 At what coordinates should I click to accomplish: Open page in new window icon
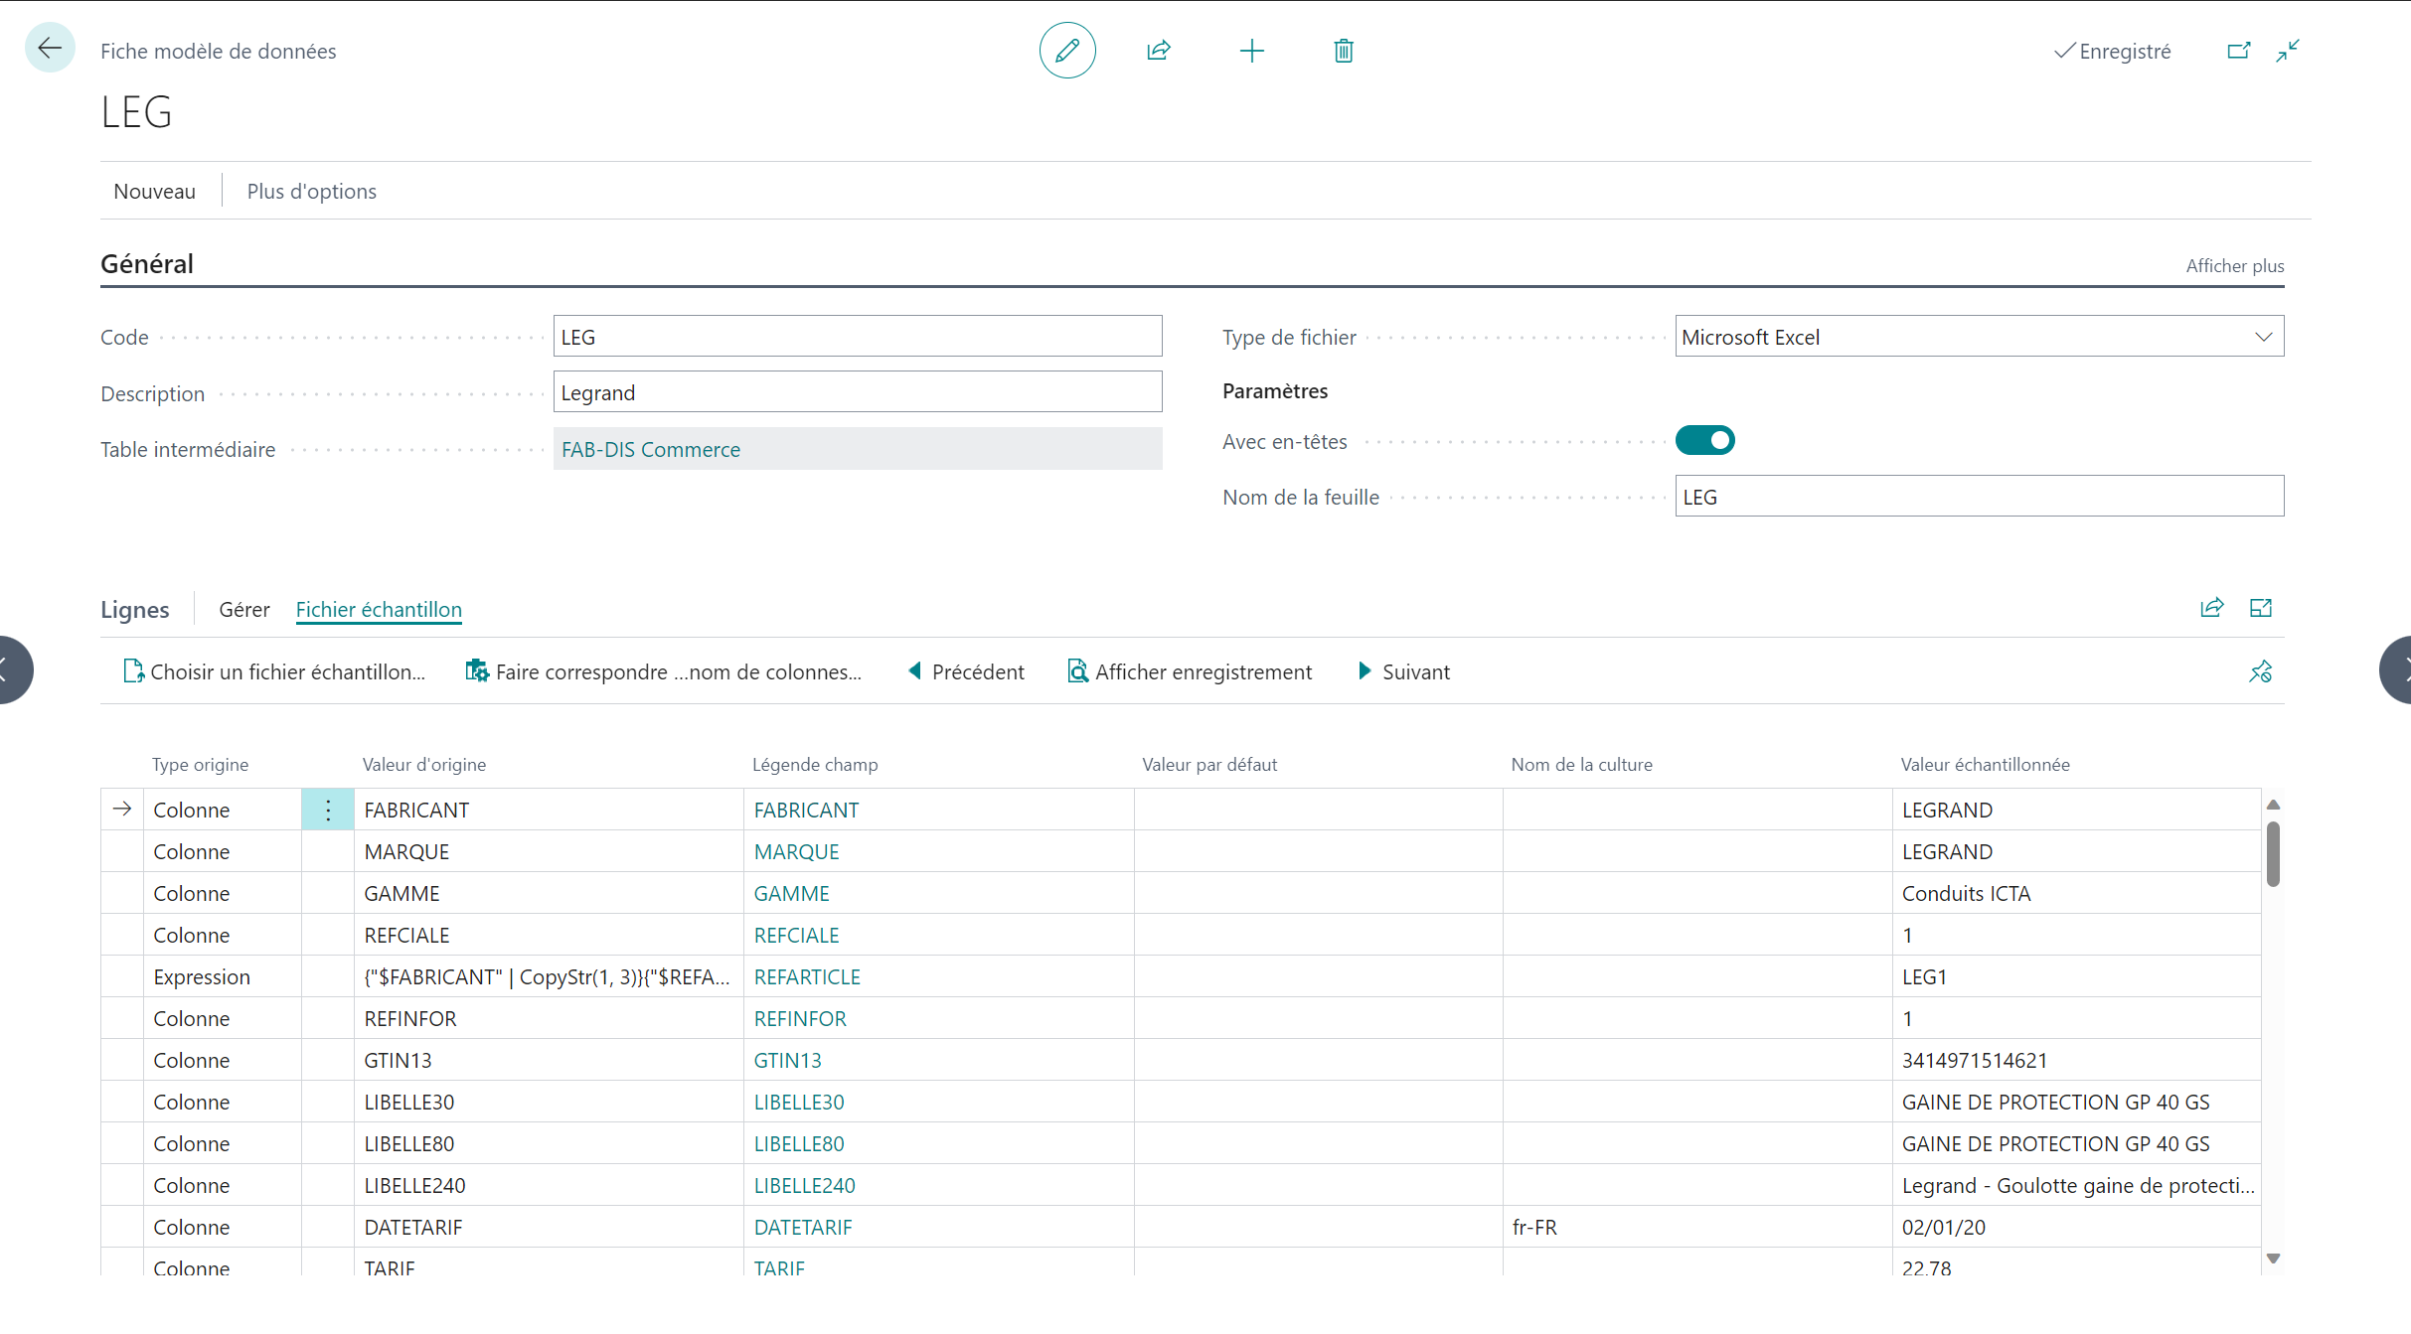coord(2239,51)
